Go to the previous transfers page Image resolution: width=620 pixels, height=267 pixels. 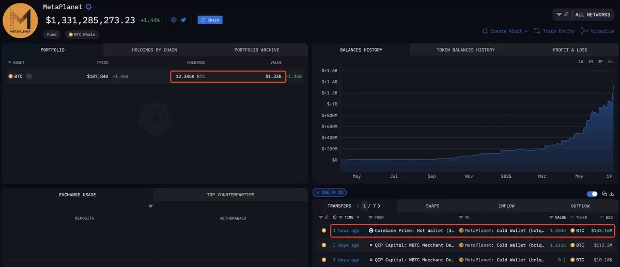click(359, 206)
